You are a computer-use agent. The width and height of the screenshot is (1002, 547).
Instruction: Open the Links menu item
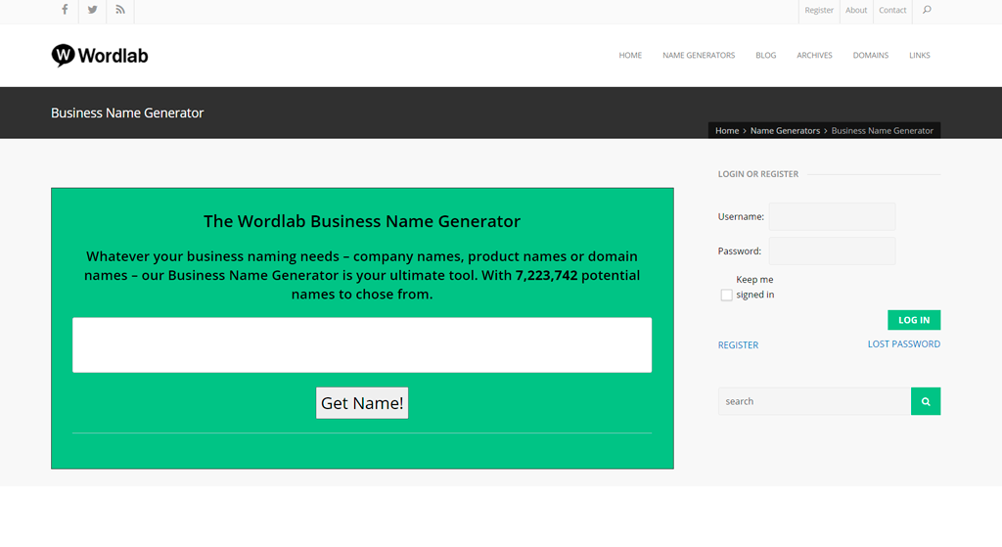pyautogui.click(x=920, y=56)
